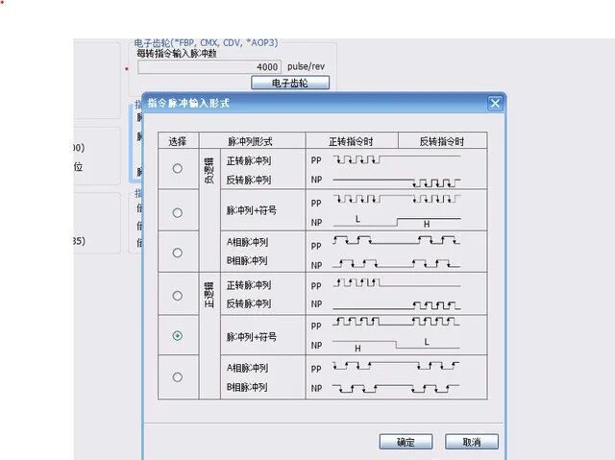Click selected positive logic pulse train+sign radio

[x=177, y=336]
